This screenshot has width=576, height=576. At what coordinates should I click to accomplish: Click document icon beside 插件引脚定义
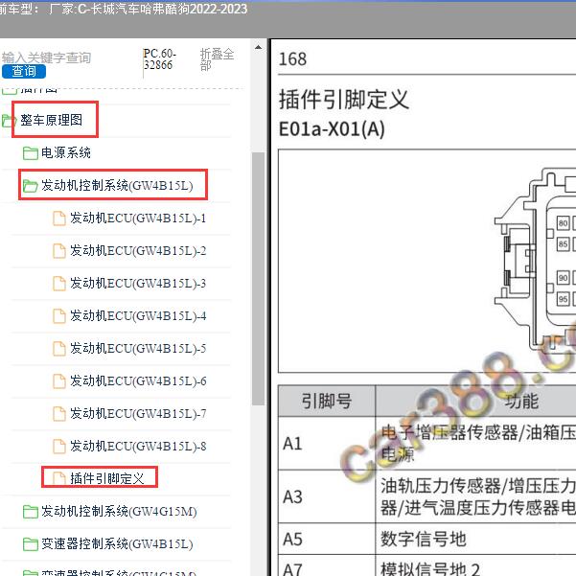click(x=59, y=478)
